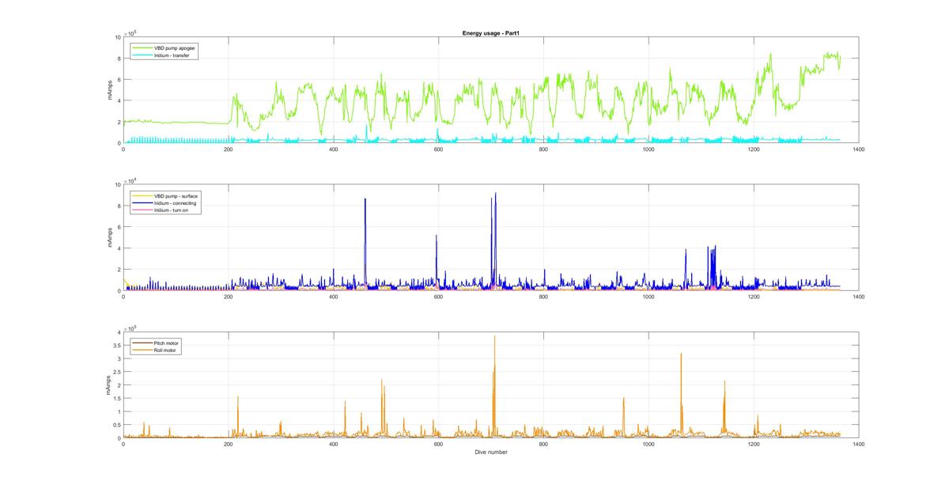Click the '400' x-axis tick under the VBD pump apogee plot
The height and width of the screenshot is (492, 949).
click(333, 150)
